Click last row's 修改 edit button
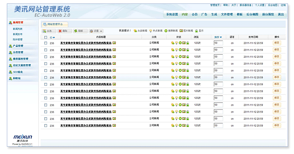The width and height of the screenshot is (294, 154). (277, 125)
